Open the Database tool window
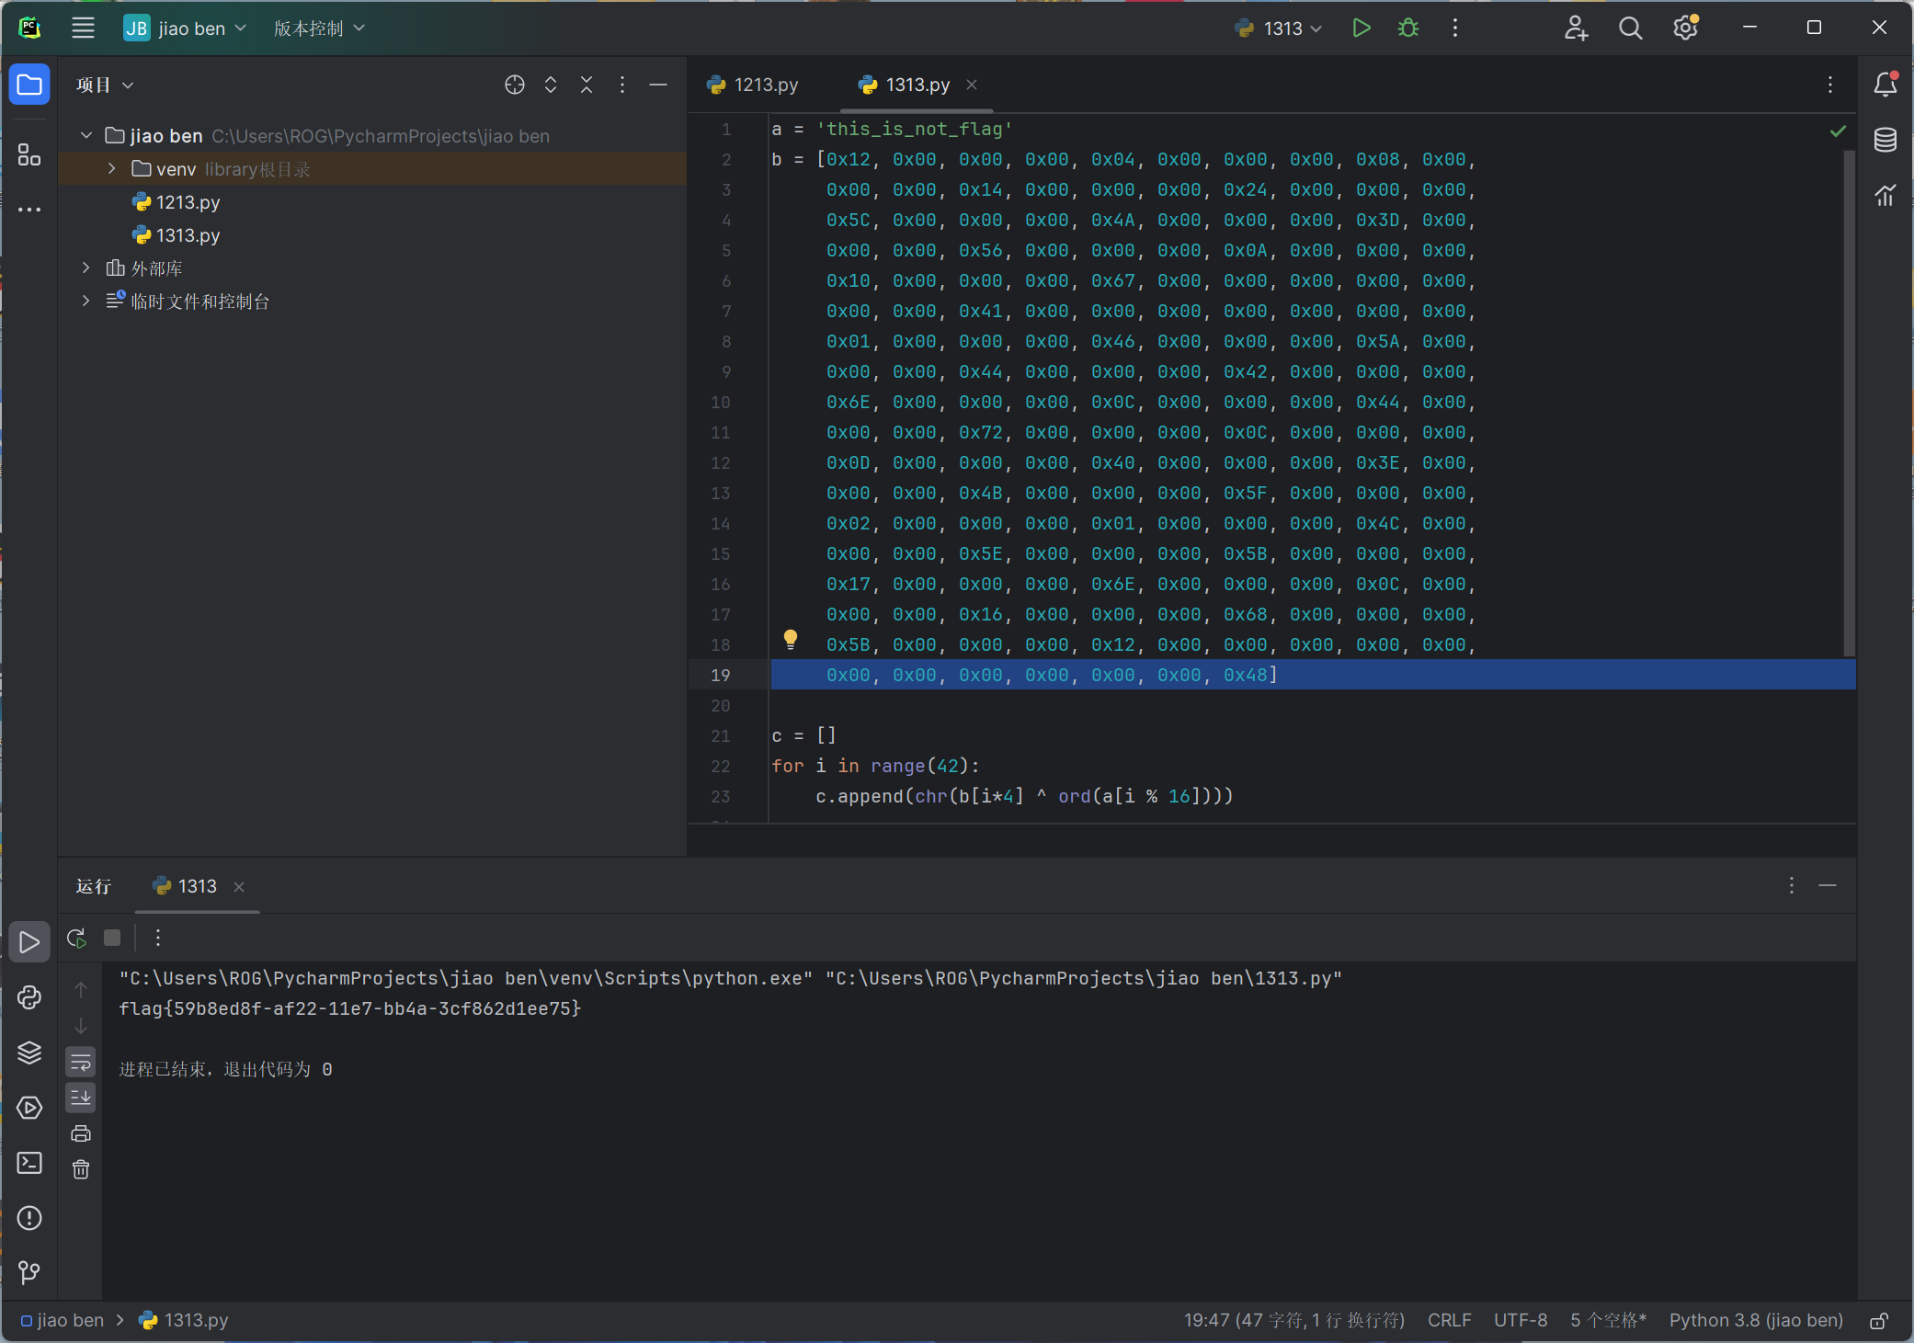Viewport: 1914px width, 1343px height. (1886, 140)
